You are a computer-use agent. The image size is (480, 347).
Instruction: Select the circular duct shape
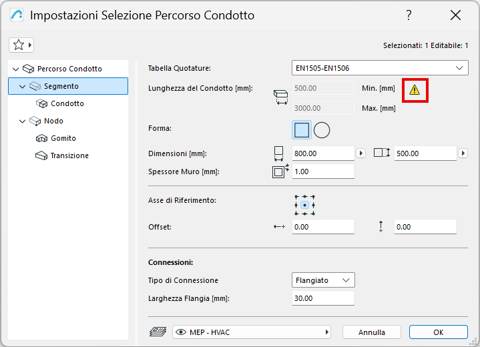pyautogui.click(x=322, y=129)
